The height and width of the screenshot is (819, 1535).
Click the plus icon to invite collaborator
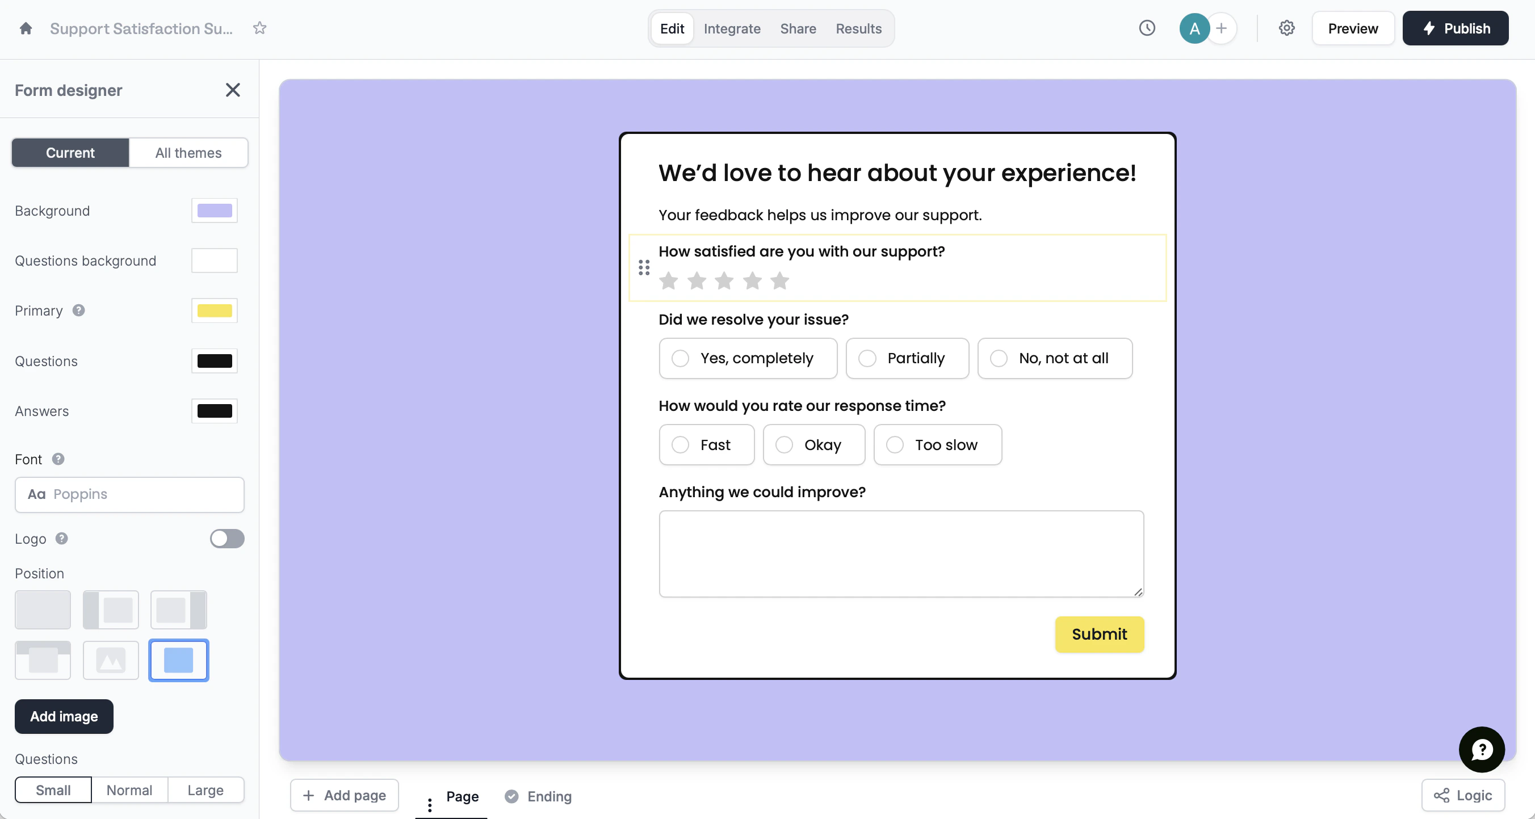pyautogui.click(x=1222, y=28)
